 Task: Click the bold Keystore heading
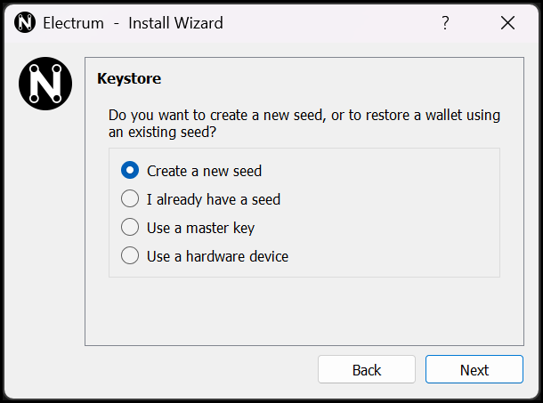coord(129,78)
